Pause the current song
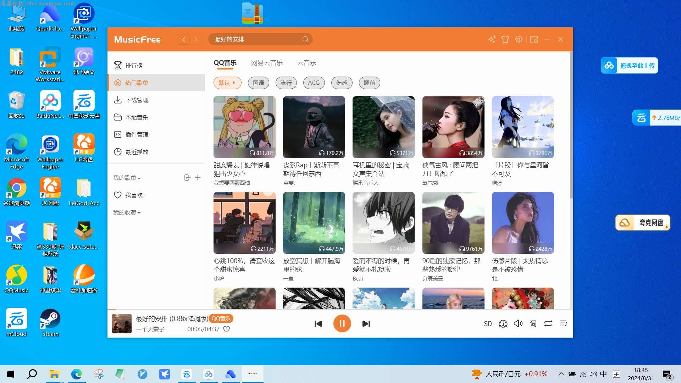This screenshot has width=681, height=383. pyautogui.click(x=342, y=323)
